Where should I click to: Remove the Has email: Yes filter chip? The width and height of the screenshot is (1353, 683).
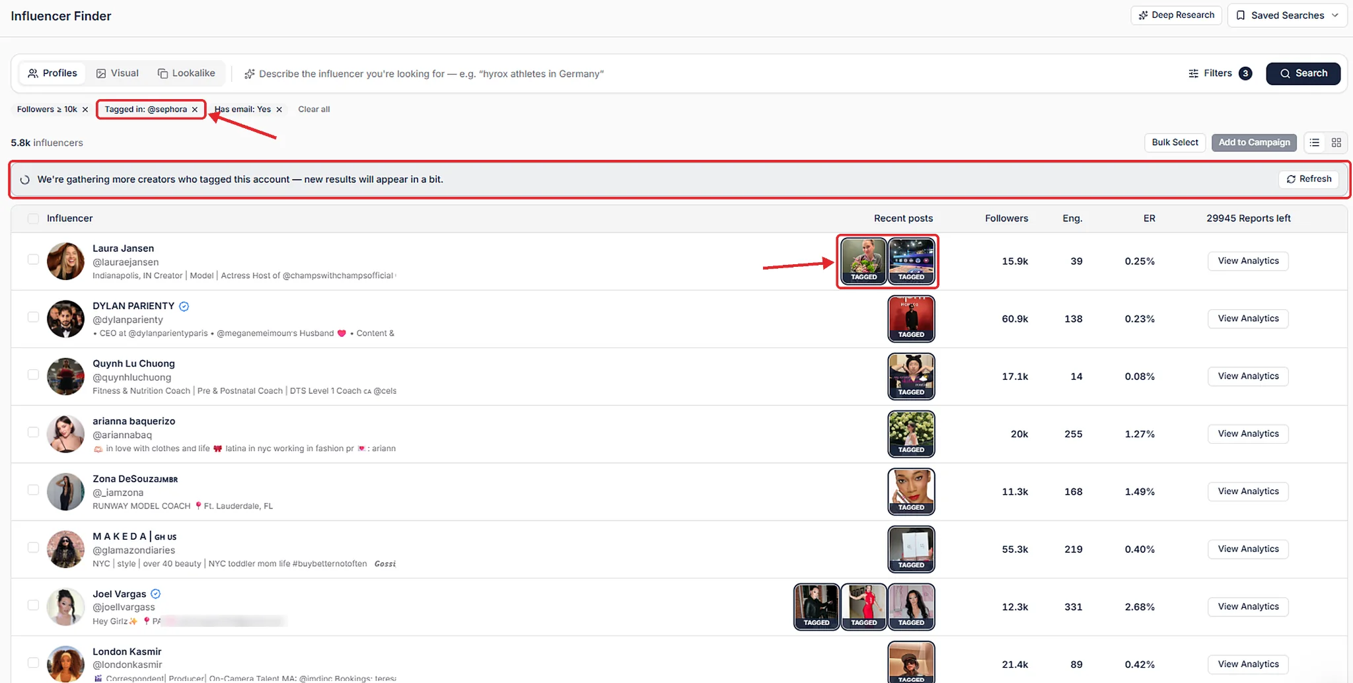pos(279,110)
